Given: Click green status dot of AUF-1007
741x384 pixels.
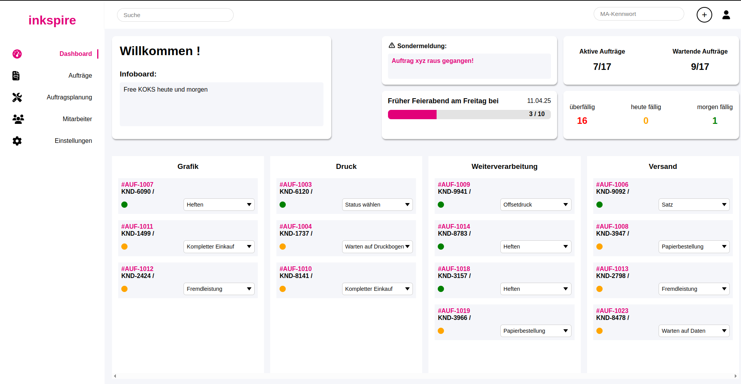Looking at the screenshot, I should tap(124, 205).
